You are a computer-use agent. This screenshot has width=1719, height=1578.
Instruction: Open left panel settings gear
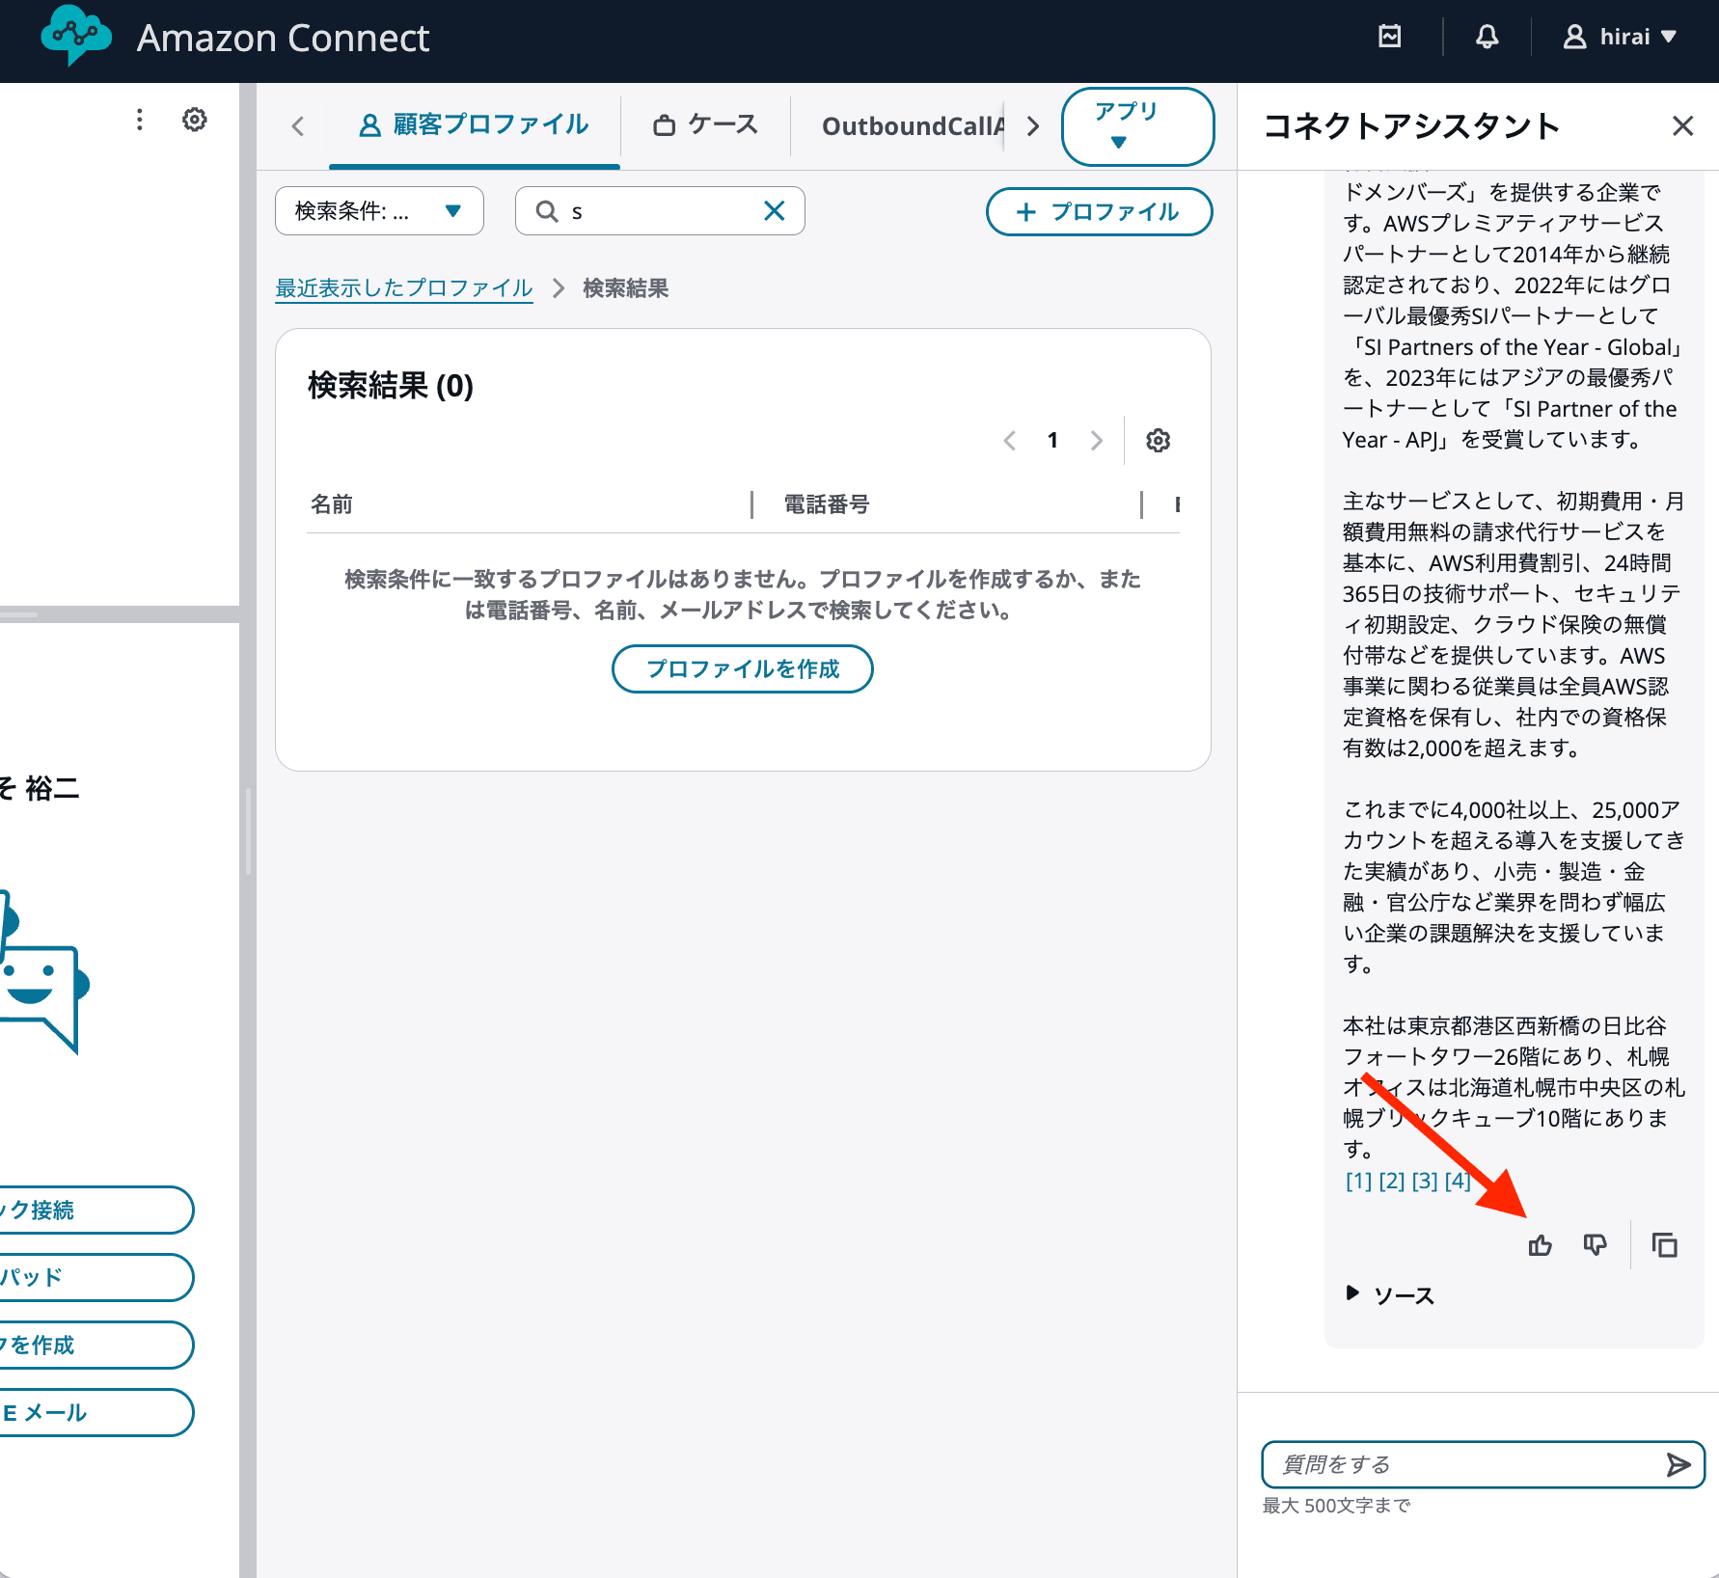pyautogui.click(x=195, y=119)
